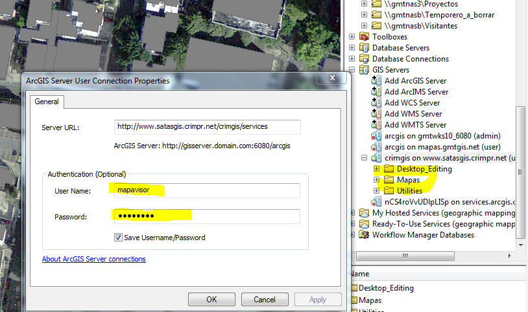The height and width of the screenshot is (312, 528).
Task: Select Add ArcGIS Server text
Action: [x=416, y=81]
